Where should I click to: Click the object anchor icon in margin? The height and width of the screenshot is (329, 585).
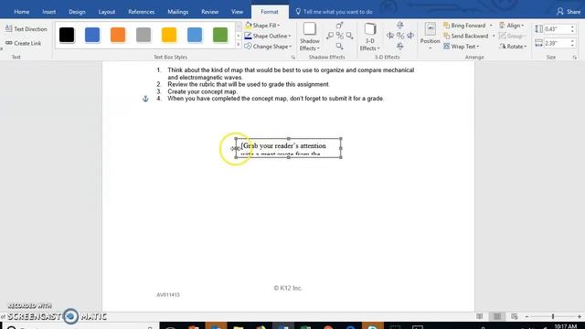click(x=145, y=99)
